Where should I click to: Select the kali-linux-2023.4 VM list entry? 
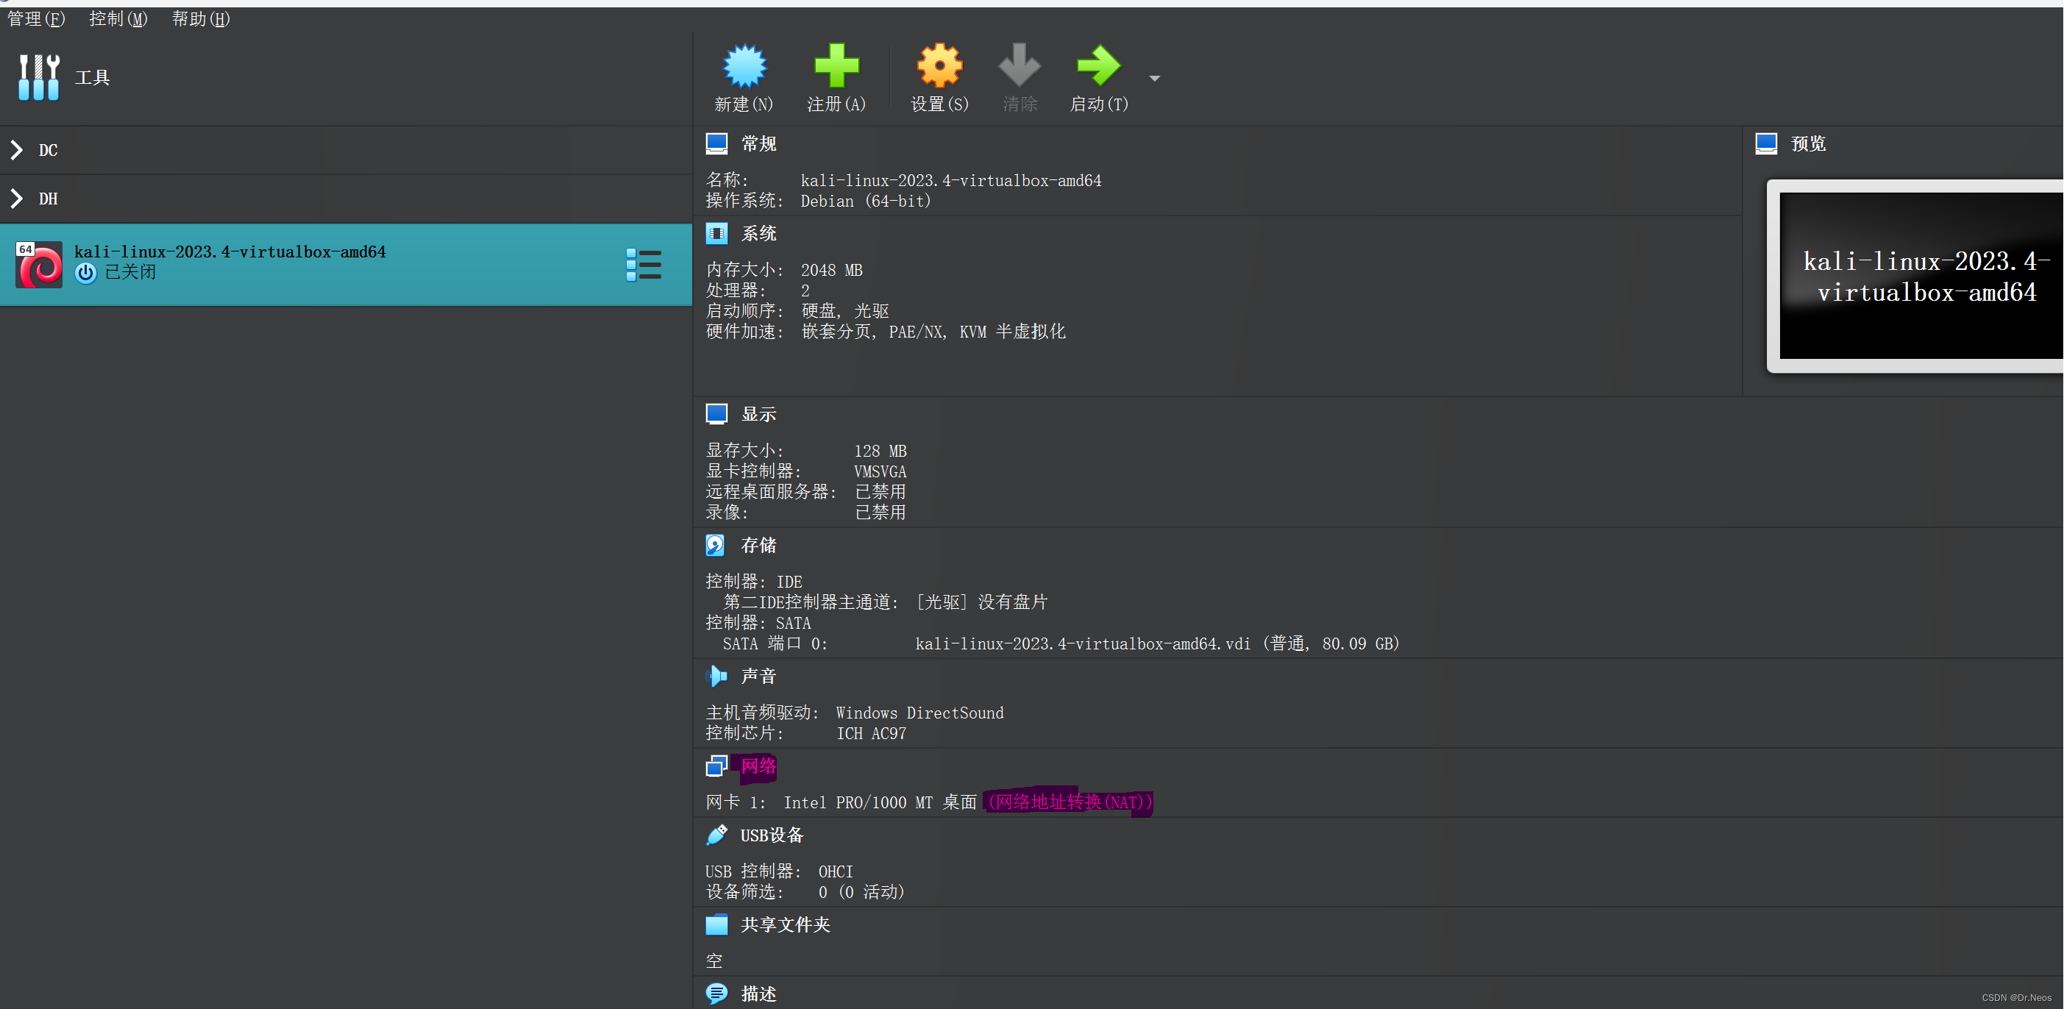346,264
